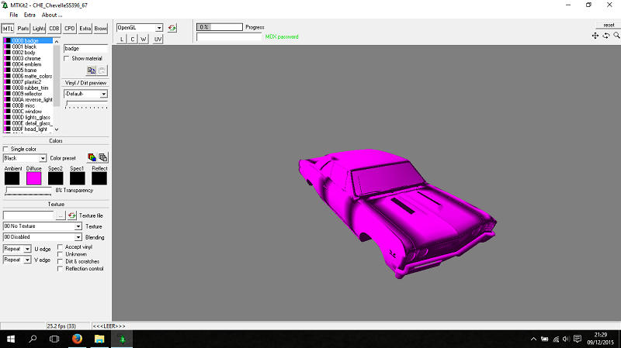The height and width of the screenshot is (348, 621).
Task: Select material 0003 chrome in the list
Action: tap(28, 58)
